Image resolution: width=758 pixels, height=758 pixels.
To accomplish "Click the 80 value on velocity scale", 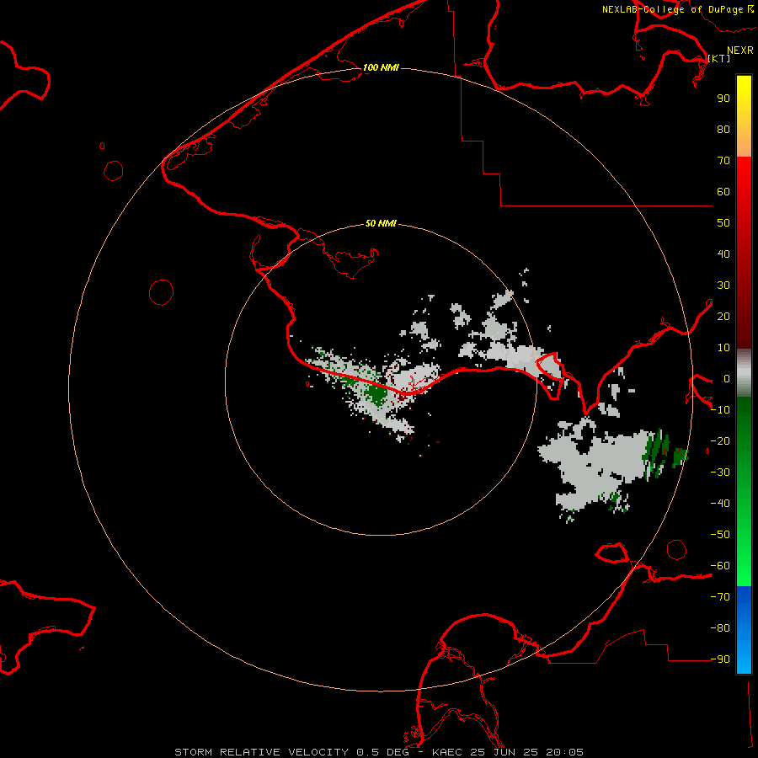I will coord(723,129).
